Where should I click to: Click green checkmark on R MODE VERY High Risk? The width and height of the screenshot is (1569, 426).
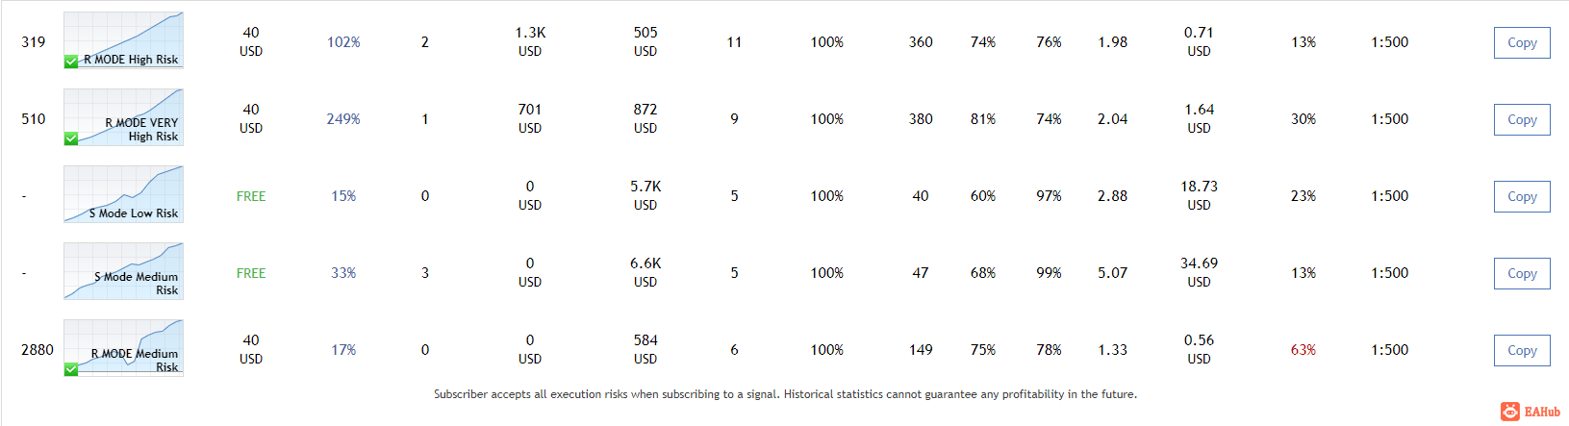[71, 138]
